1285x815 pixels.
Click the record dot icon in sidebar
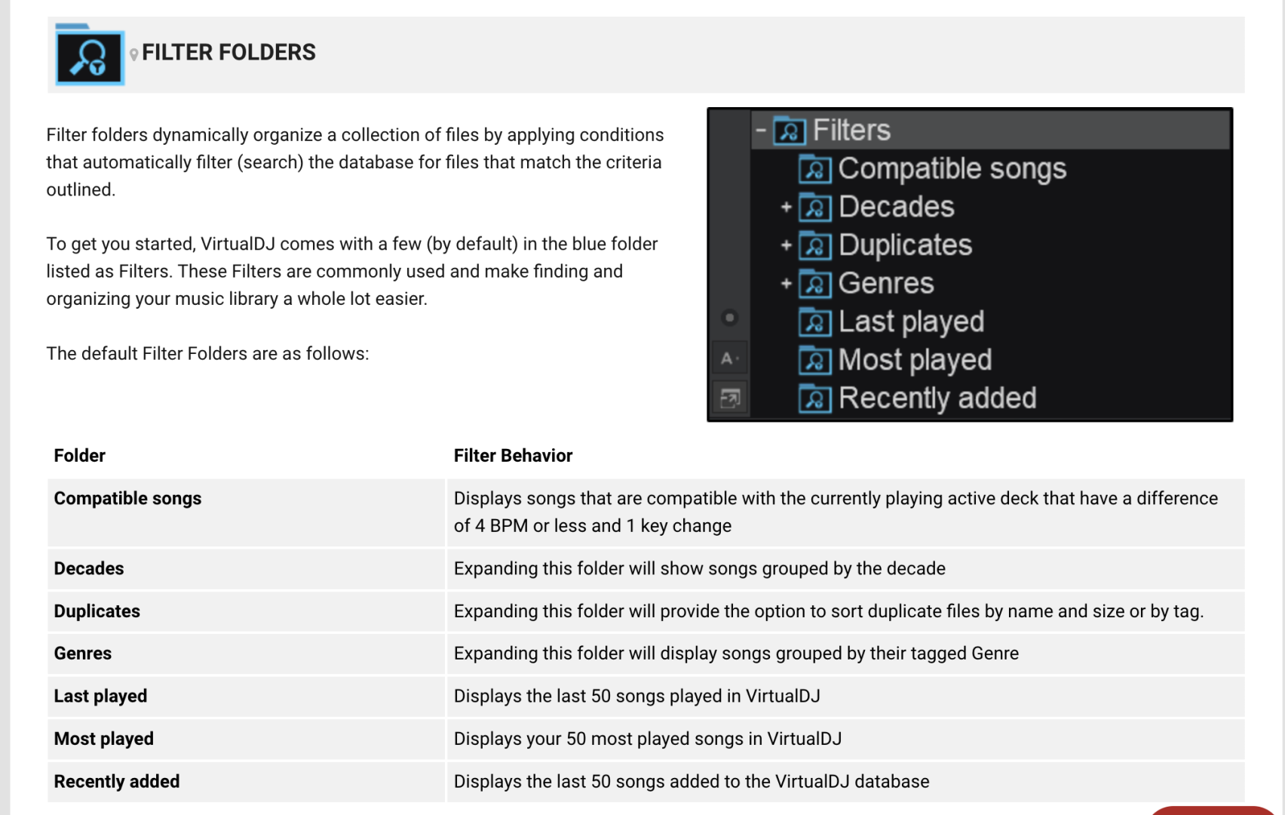[x=729, y=318]
